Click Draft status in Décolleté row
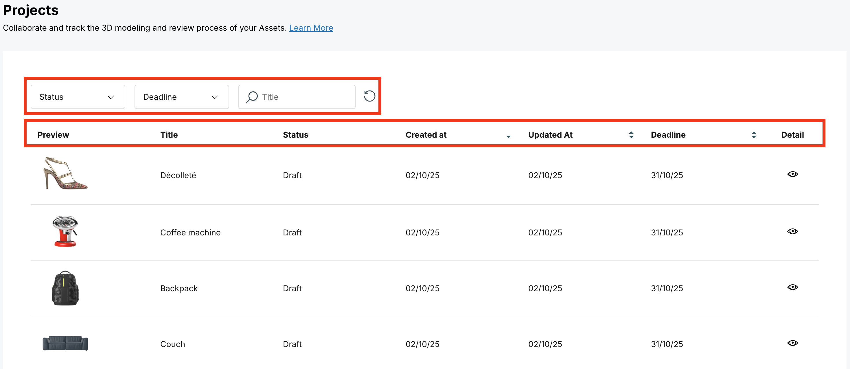850x369 pixels. point(292,175)
